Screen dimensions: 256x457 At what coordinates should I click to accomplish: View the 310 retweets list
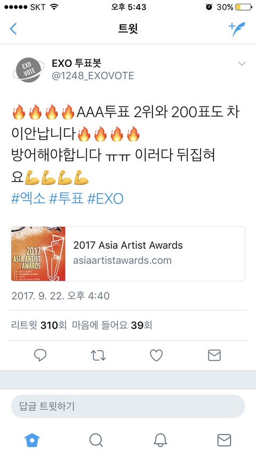coord(39,325)
